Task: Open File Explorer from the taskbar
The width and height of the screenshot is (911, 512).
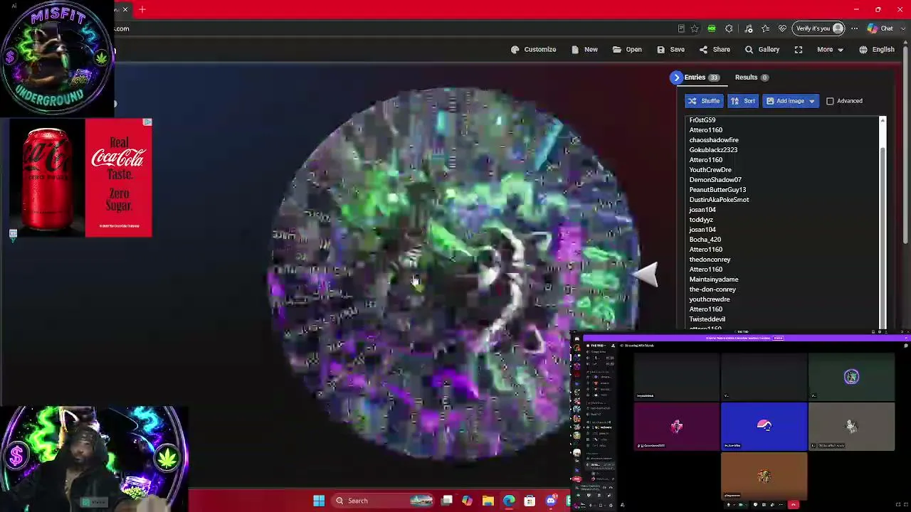Action: 488,501
